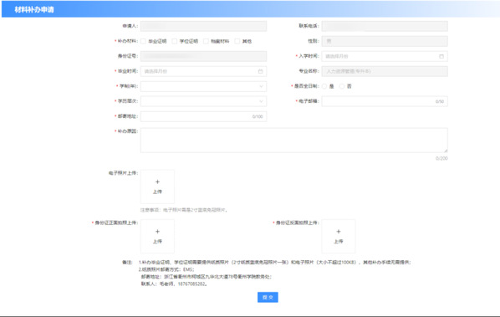Open calendar icon in 入学时间 field
The image size is (500, 317).
point(441,56)
